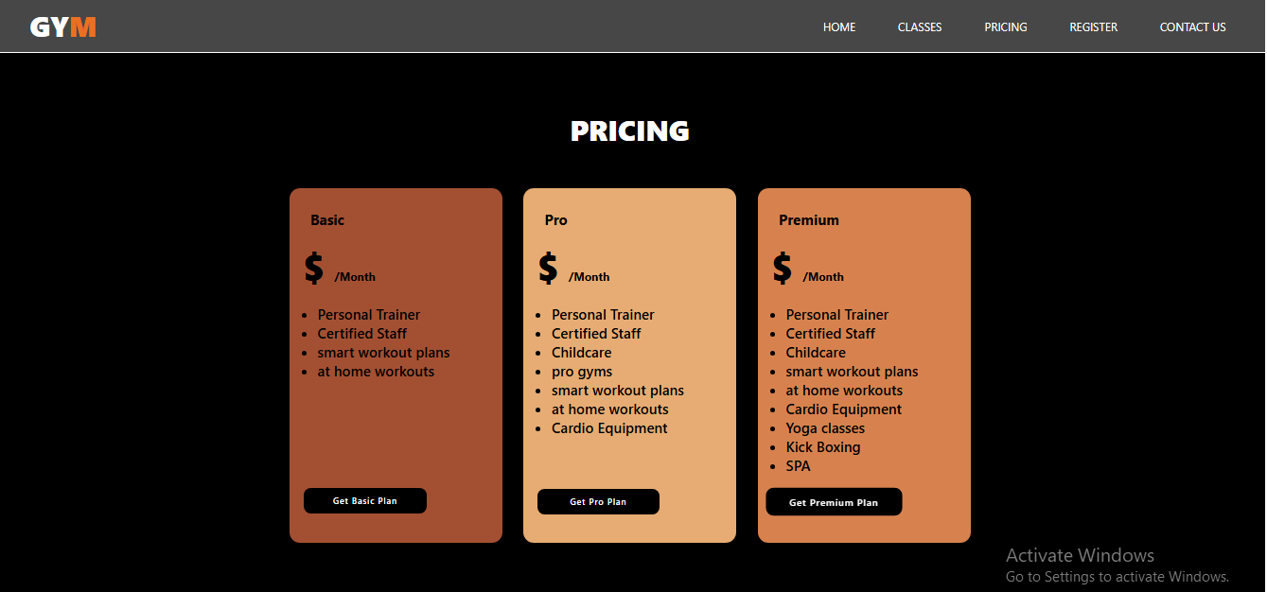1267x592 pixels.
Task: Click pro gyms item in Pro list
Action: [582, 372]
